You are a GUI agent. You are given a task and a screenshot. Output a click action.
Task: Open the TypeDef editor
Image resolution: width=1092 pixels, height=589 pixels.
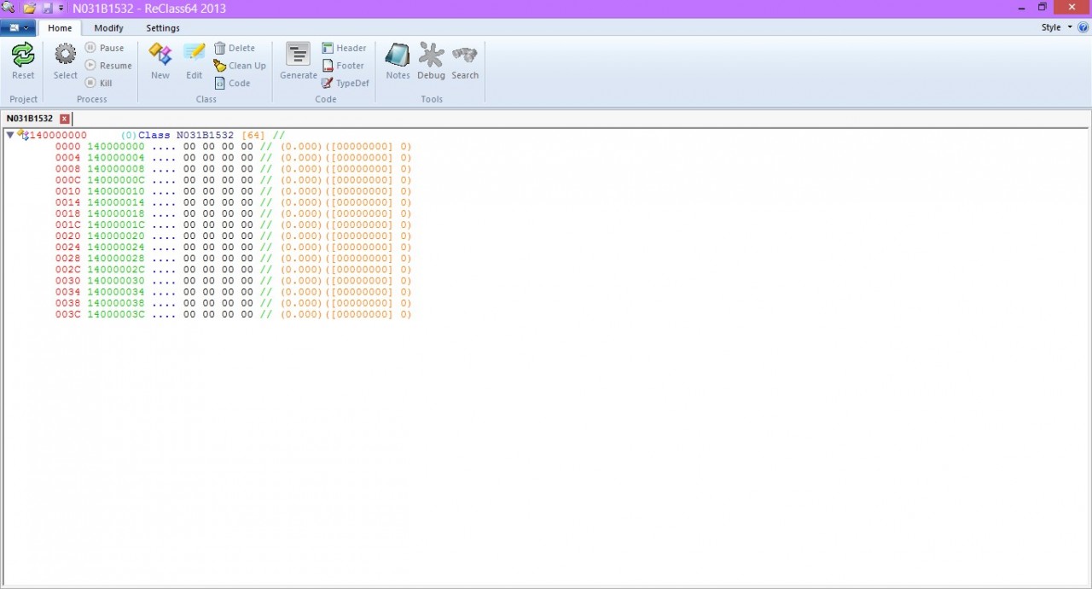346,83
